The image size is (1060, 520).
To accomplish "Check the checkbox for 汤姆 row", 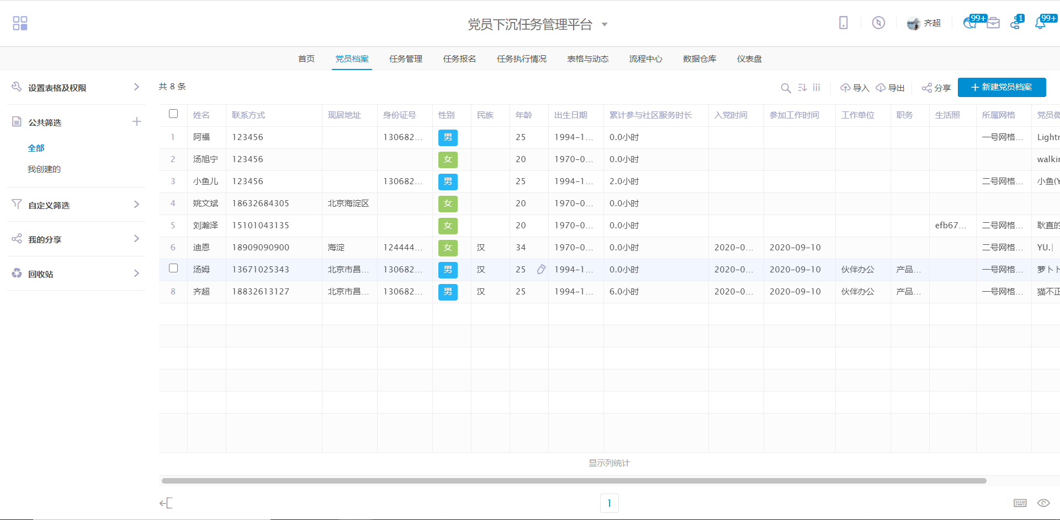I will click(x=173, y=268).
